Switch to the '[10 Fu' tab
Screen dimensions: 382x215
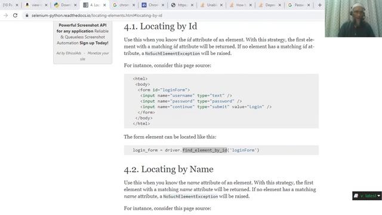coord(8,5)
